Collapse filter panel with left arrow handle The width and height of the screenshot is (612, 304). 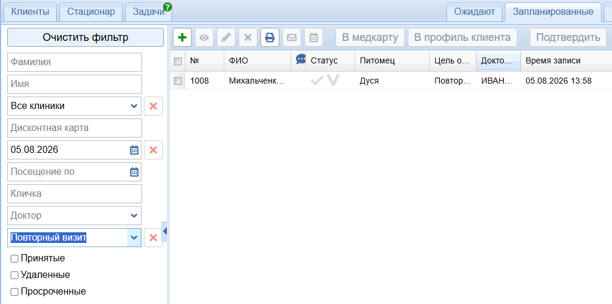[x=165, y=231]
